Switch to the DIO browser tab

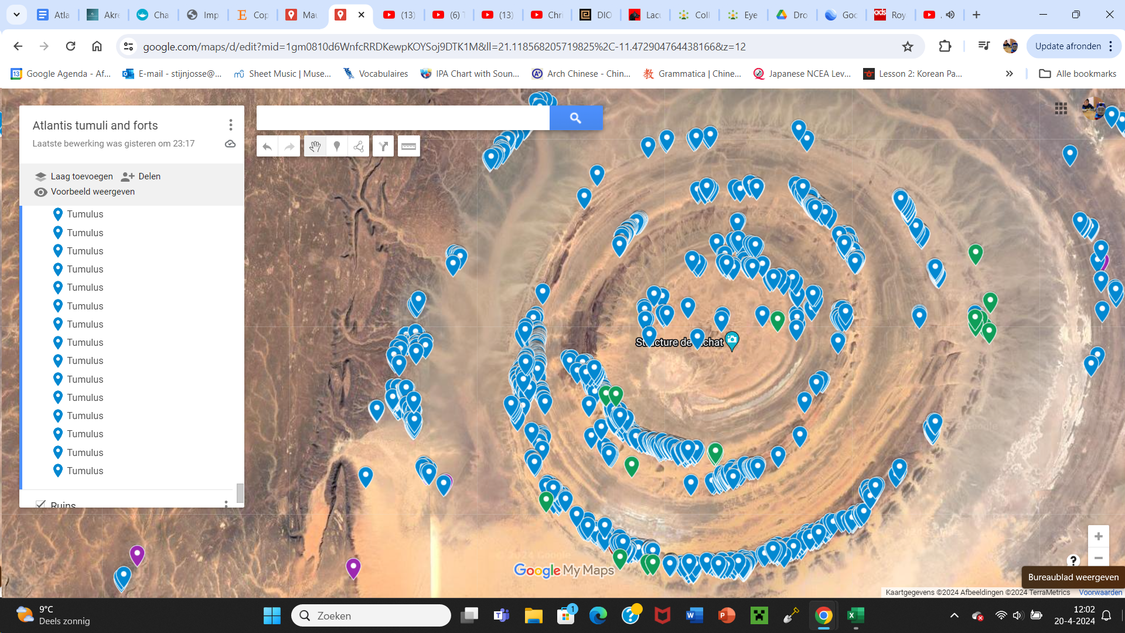click(x=596, y=15)
